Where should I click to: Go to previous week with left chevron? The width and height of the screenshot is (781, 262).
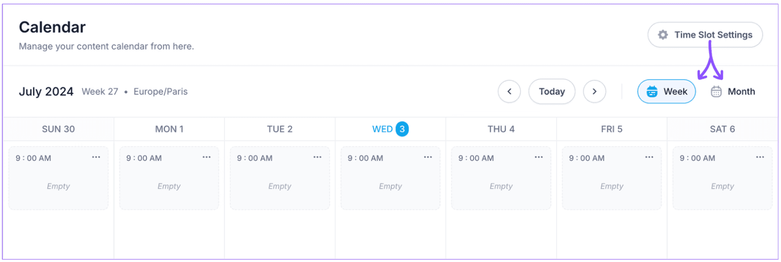(509, 91)
